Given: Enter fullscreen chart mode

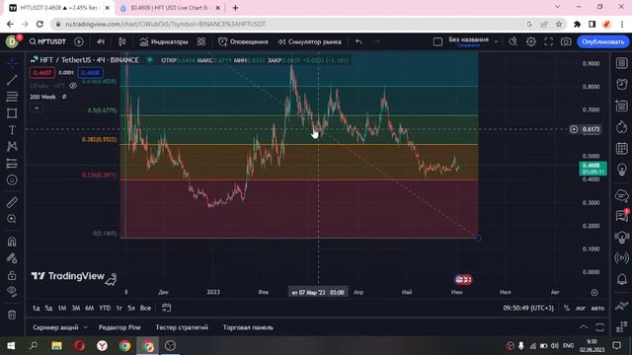Looking at the screenshot, I should tap(549, 41).
